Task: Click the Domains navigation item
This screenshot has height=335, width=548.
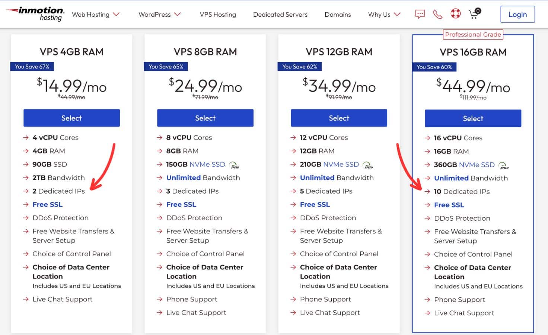Action: pos(337,15)
